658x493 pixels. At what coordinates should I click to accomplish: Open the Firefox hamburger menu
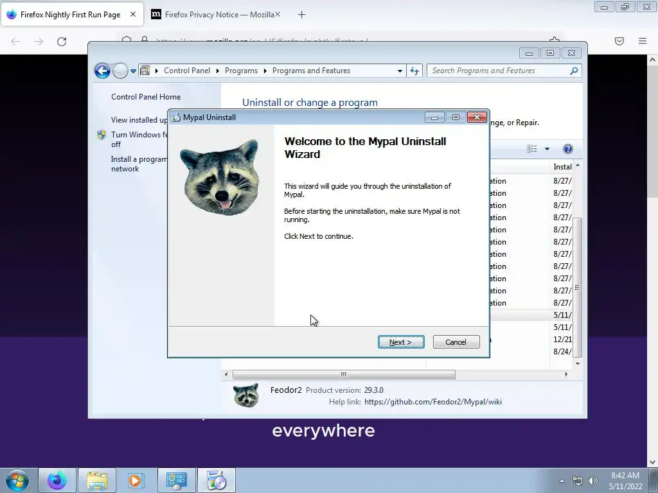click(642, 41)
